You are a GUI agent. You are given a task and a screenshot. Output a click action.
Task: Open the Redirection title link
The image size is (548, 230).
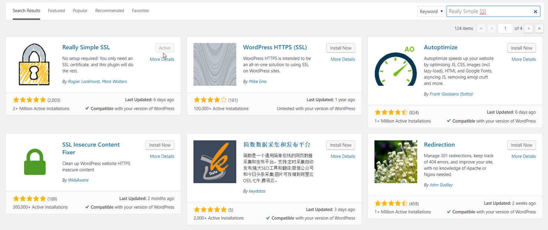[x=439, y=145]
